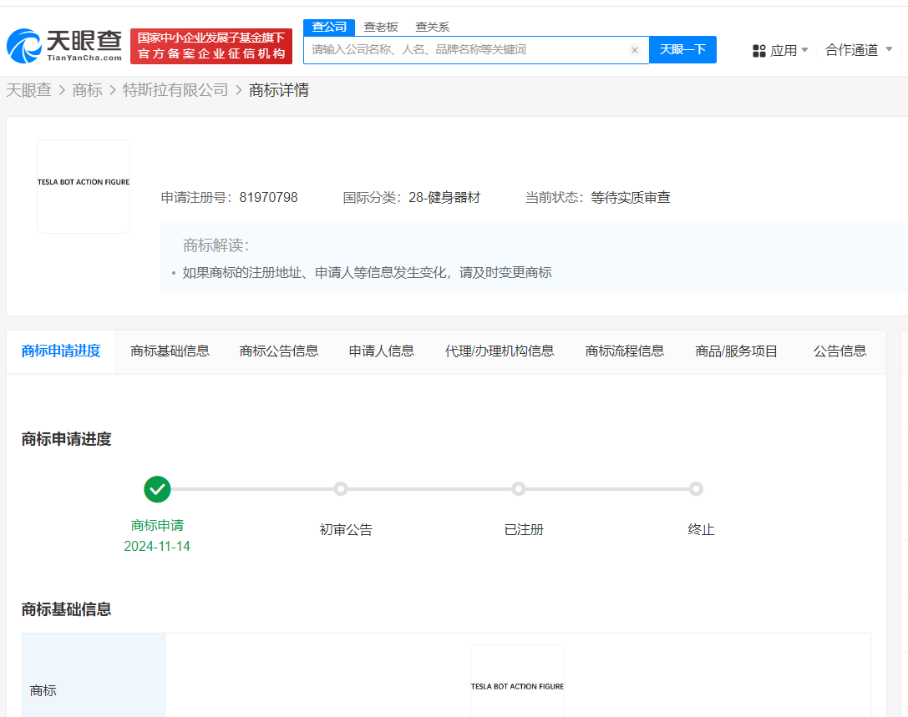The image size is (908, 717).
Task: Select the 查老板 search tab
Action: pyautogui.click(x=381, y=27)
